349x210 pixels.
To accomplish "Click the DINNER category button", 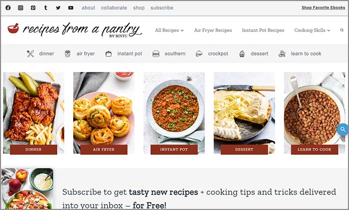I will click(x=33, y=150).
